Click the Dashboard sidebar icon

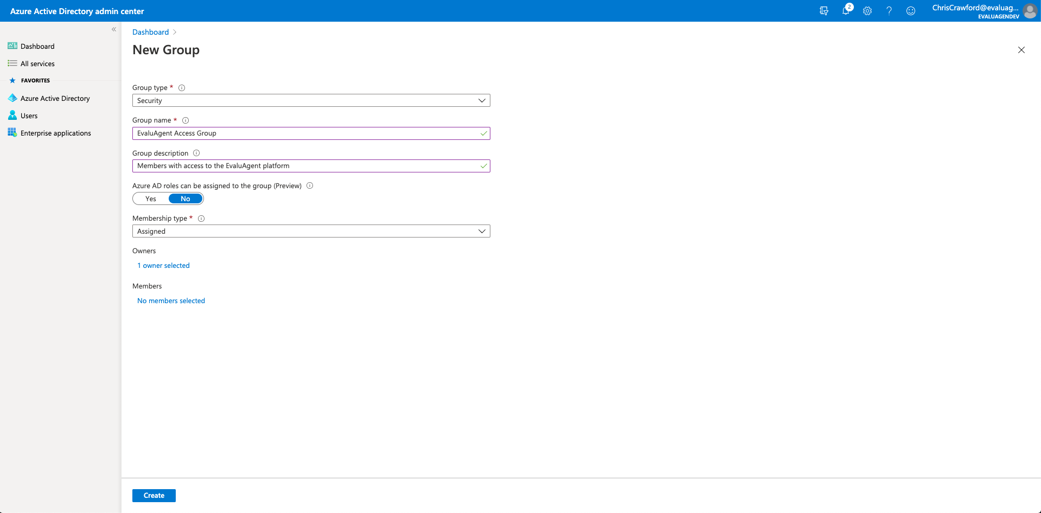pos(12,46)
